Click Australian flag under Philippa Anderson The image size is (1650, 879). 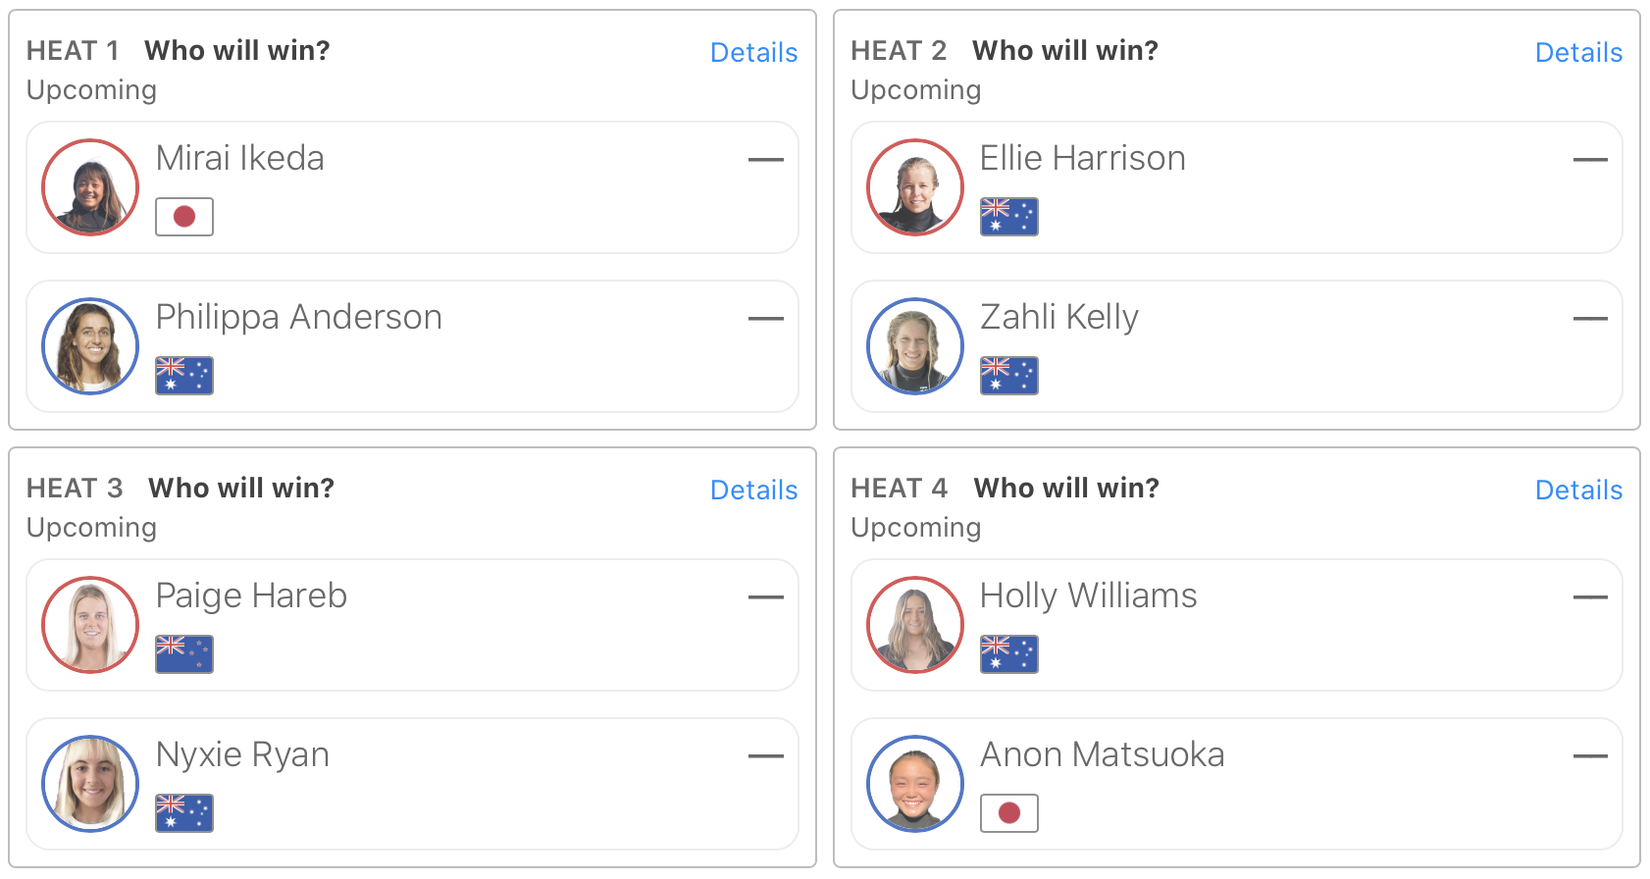[x=184, y=376]
